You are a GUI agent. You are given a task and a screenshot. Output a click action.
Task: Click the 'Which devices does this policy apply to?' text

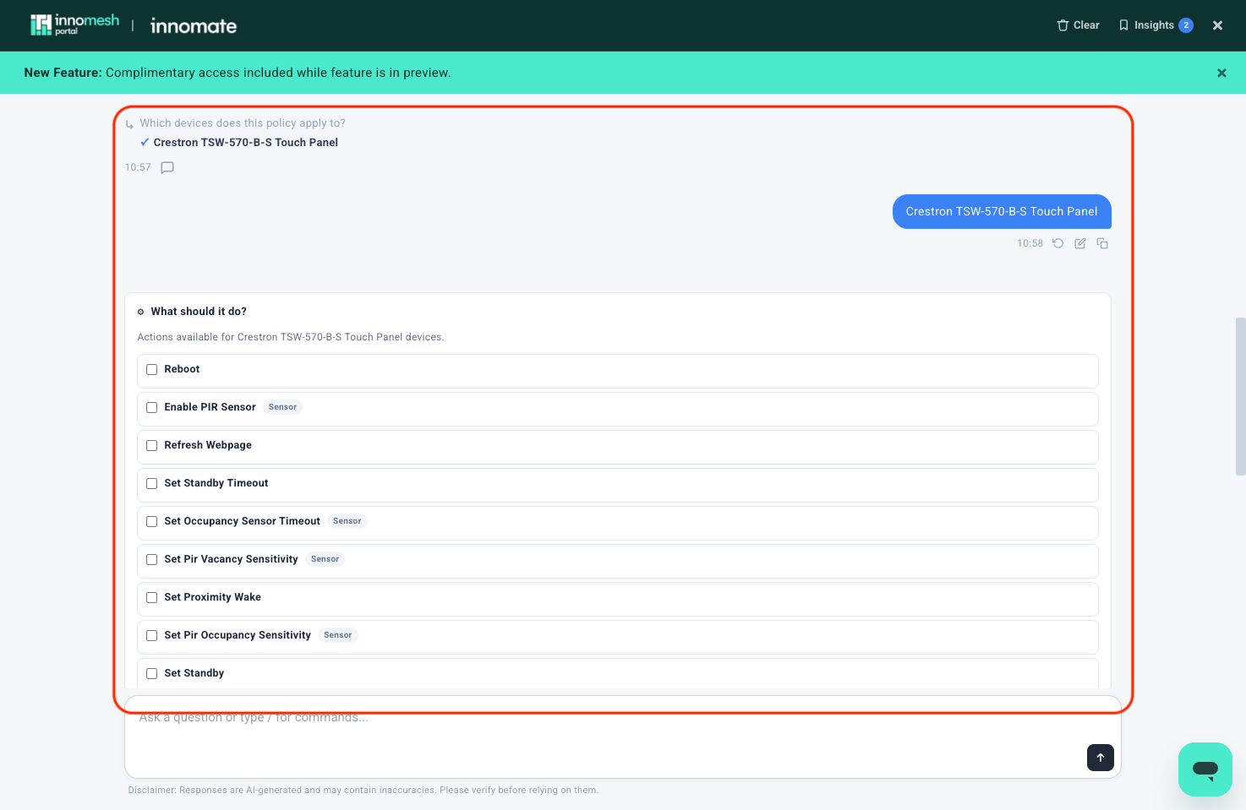click(x=243, y=123)
